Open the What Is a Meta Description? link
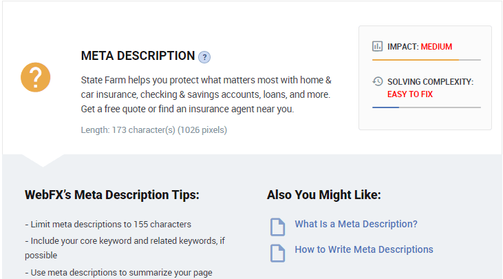 pyautogui.click(x=356, y=224)
